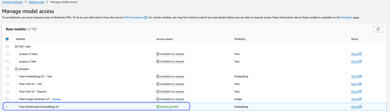Open the IAM Permissions link
The width and height of the screenshot is (390, 112).
coord(134,17)
